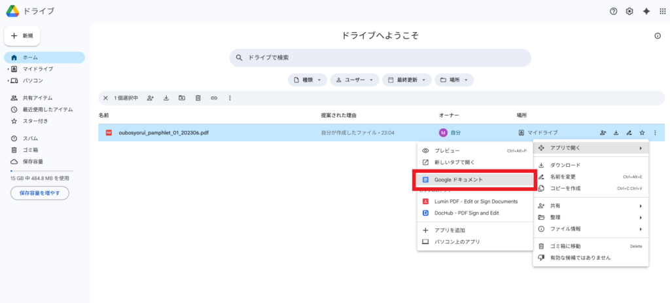
Task: Clear selection with the X icon
Action: [x=105, y=98]
